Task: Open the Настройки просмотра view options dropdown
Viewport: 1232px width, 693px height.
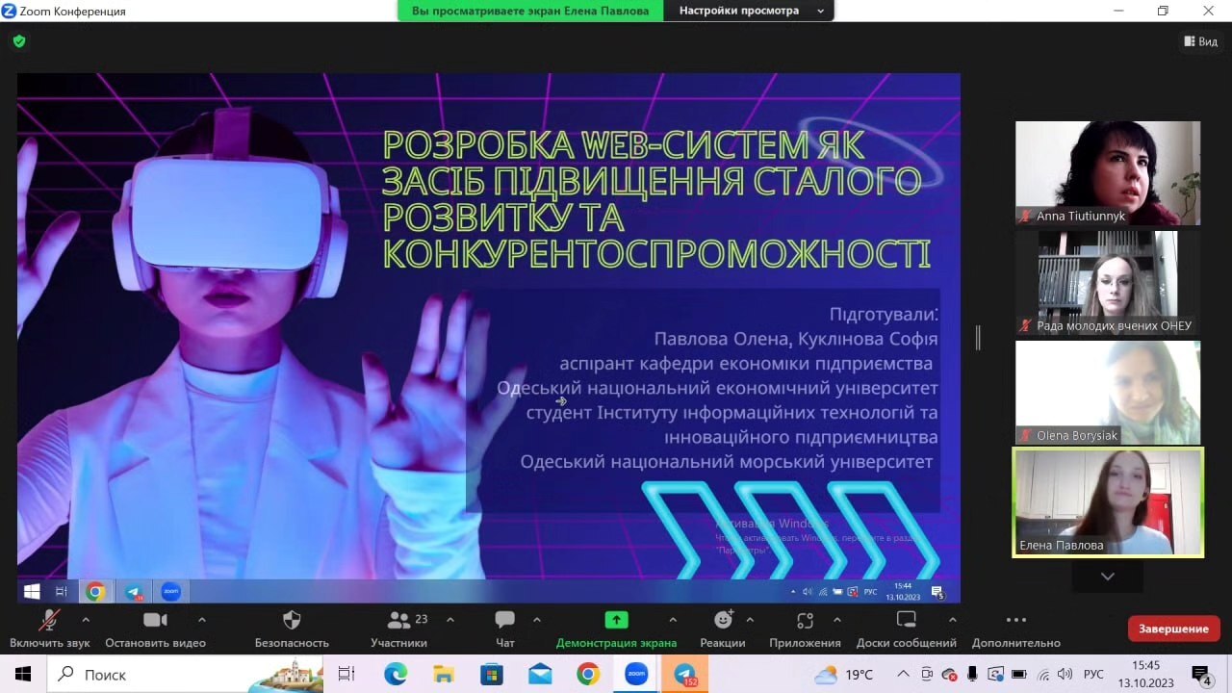Action: point(751,11)
